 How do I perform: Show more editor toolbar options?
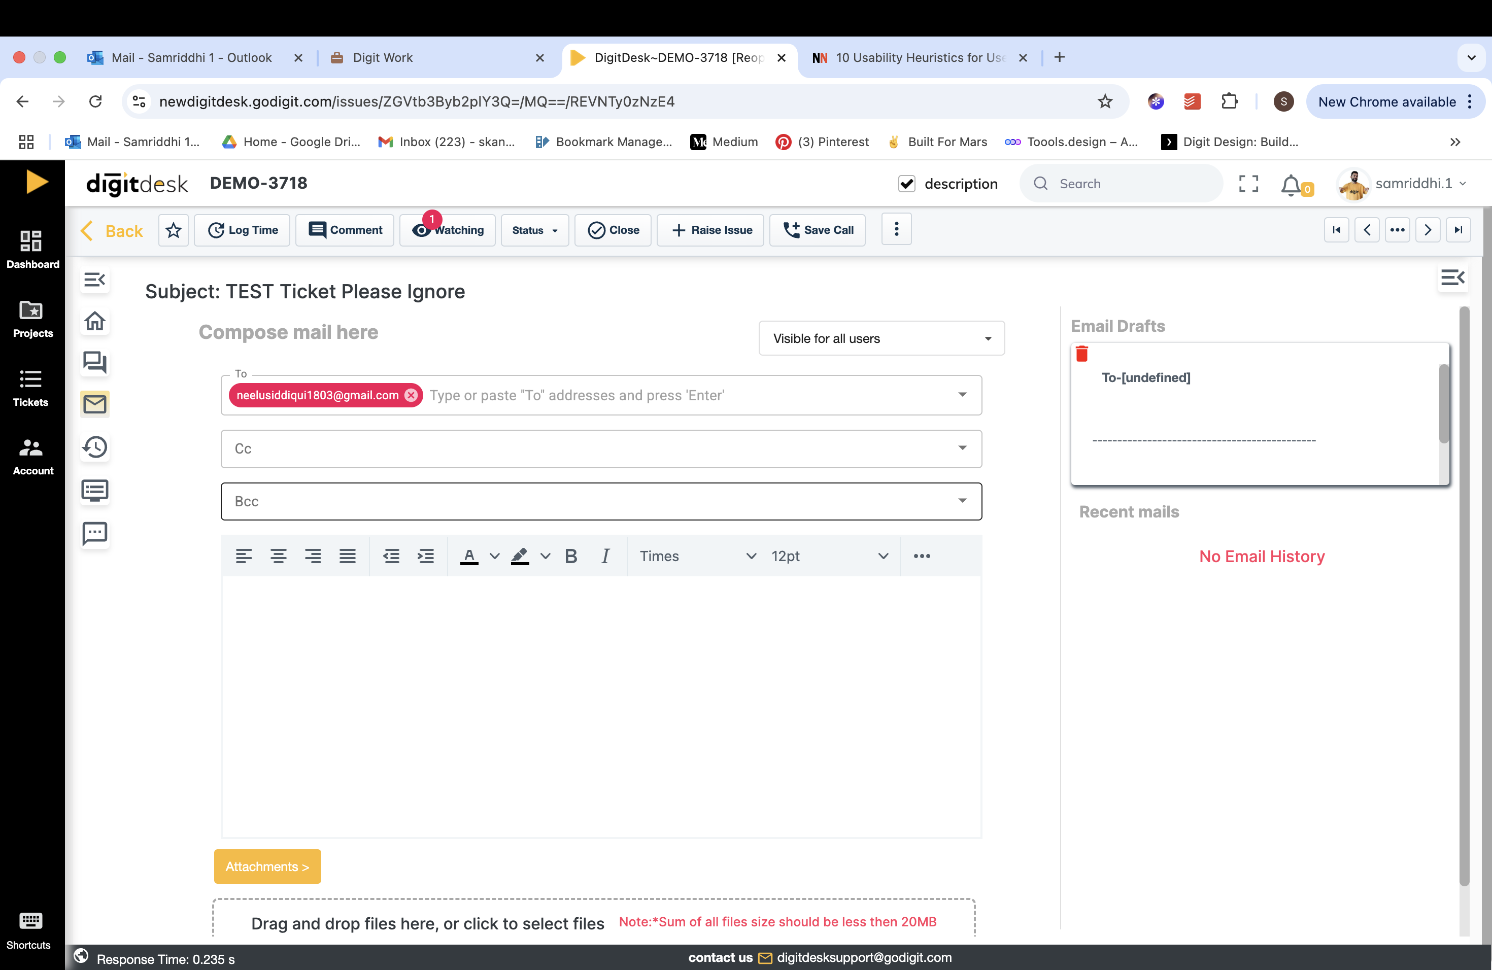[x=922, y=556]
